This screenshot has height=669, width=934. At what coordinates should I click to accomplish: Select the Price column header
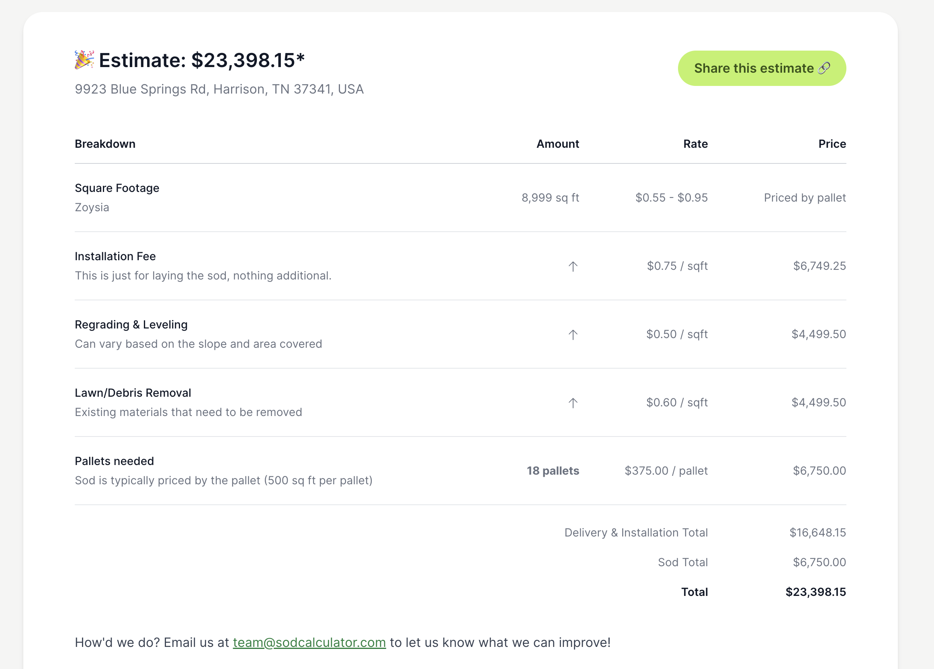(x=832, y=144)
